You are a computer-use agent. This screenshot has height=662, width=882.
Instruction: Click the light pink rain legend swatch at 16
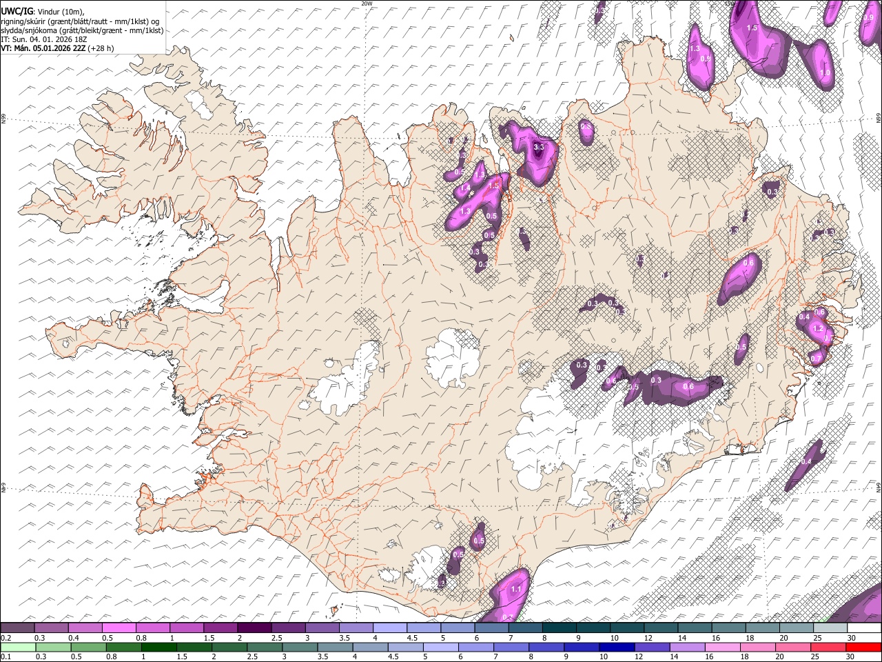tap(722, 648)
